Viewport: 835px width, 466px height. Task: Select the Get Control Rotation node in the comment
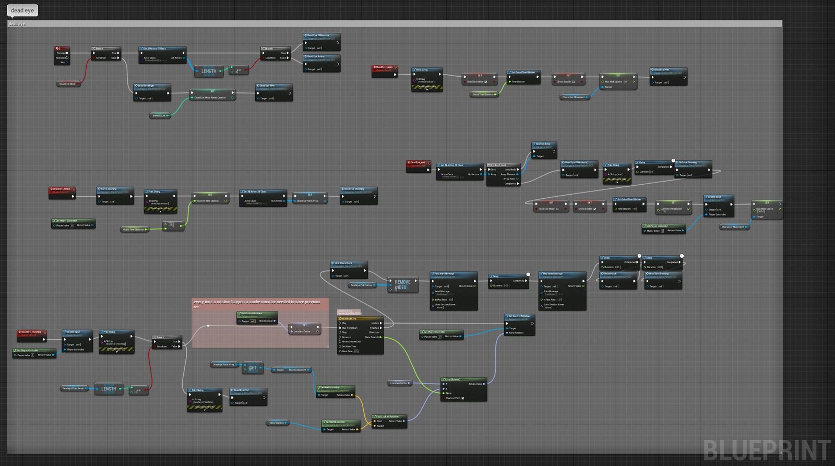[257, 317]
